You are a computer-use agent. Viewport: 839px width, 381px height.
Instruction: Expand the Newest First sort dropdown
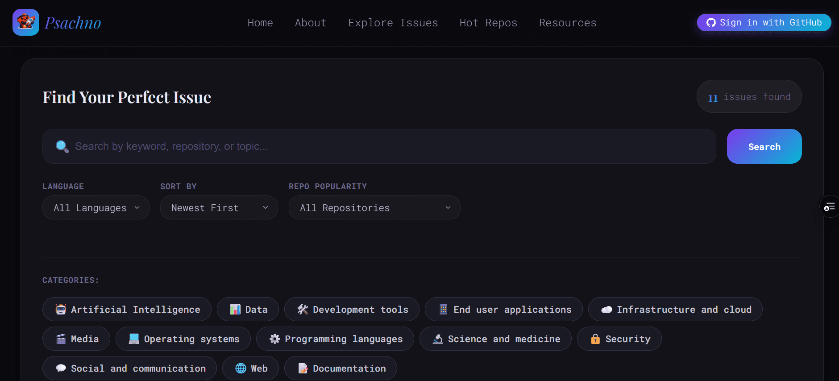point(219,208)
